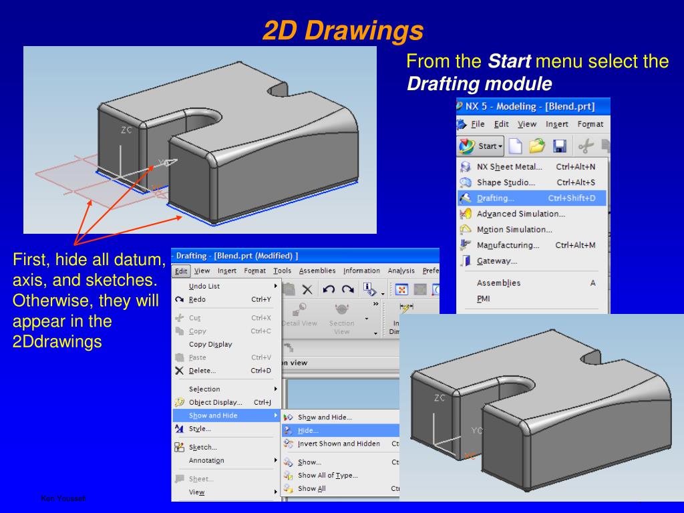Screen dimensions: 684x513
Task: Open the dropdown arrow beside Section View
Action: click(367, 319)
